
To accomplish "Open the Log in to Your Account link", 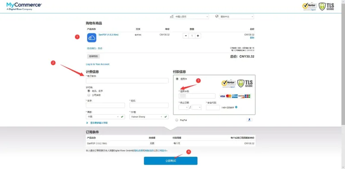I will pos(97,64).
